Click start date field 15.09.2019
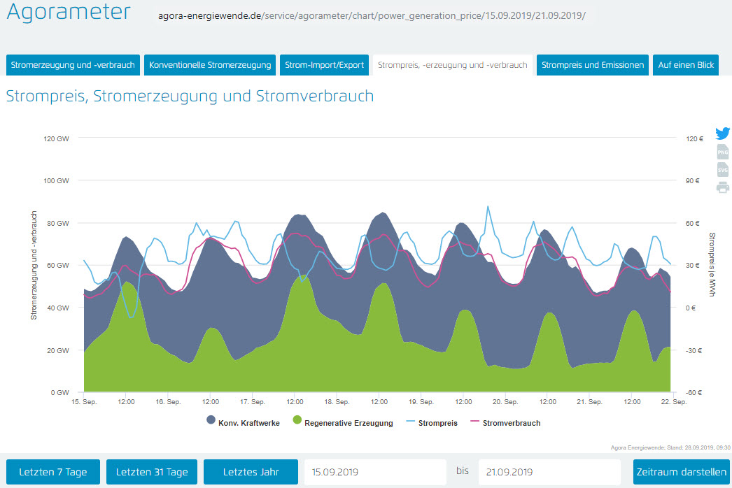The height and width of the screenshot is (488, 732). (374, 472)
